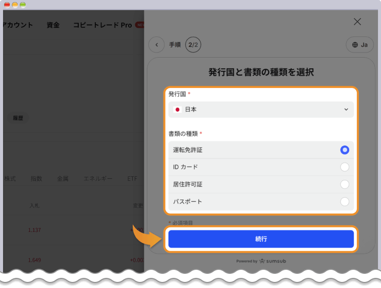This screenshot has height=288, width=381.
Task: Click the bid value 1.649
Action: 34,260
